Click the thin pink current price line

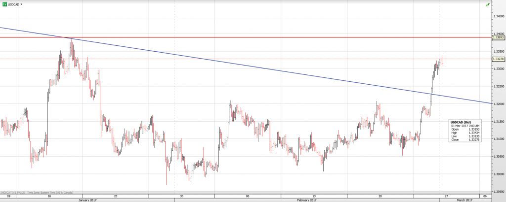coord(247,59)
